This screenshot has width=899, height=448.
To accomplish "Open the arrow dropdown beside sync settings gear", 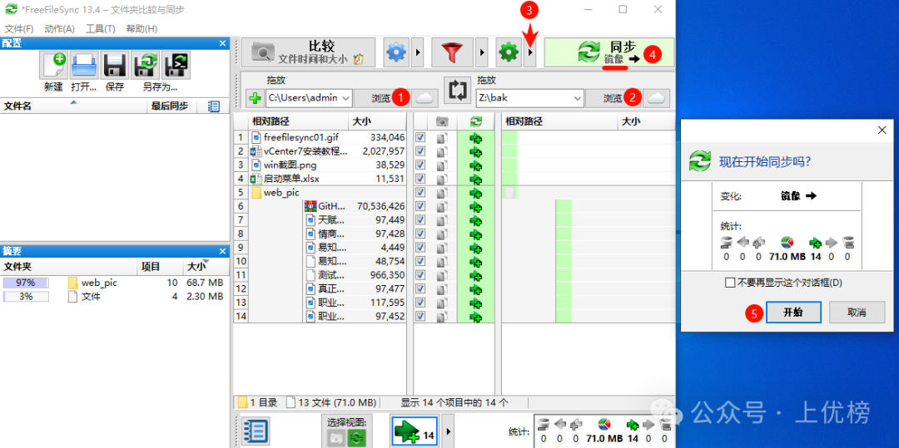I will (x=530, y=52).
